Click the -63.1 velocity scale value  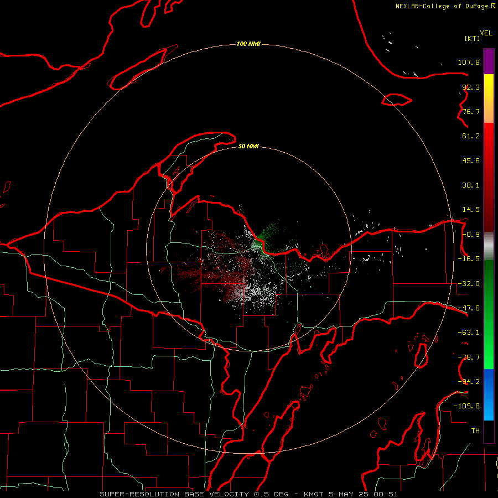(x=469, y=333)
